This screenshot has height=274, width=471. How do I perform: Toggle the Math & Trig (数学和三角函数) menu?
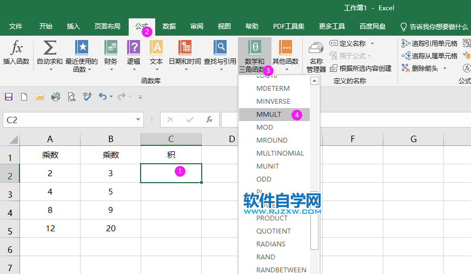254,56
